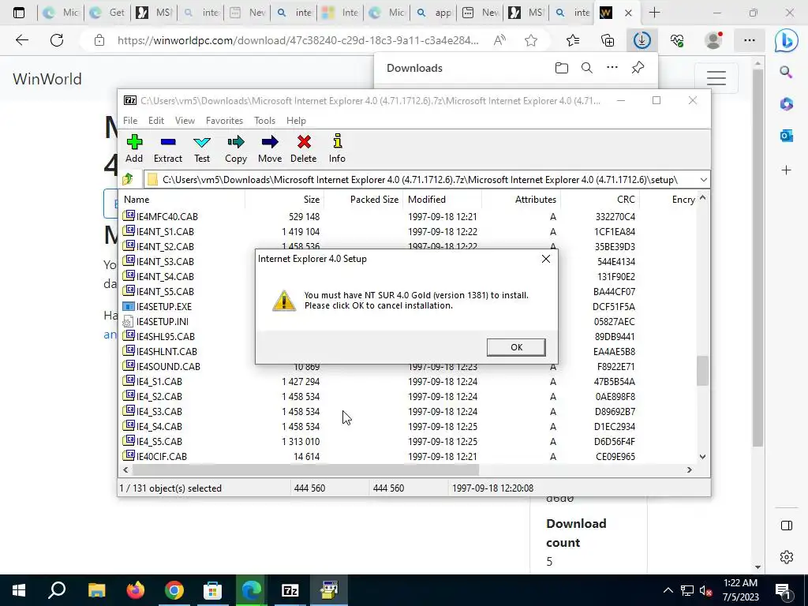Viewport: 808px width, 606px height.
Task: Add a new sidebar app with plus
Action: click(787, 170)
